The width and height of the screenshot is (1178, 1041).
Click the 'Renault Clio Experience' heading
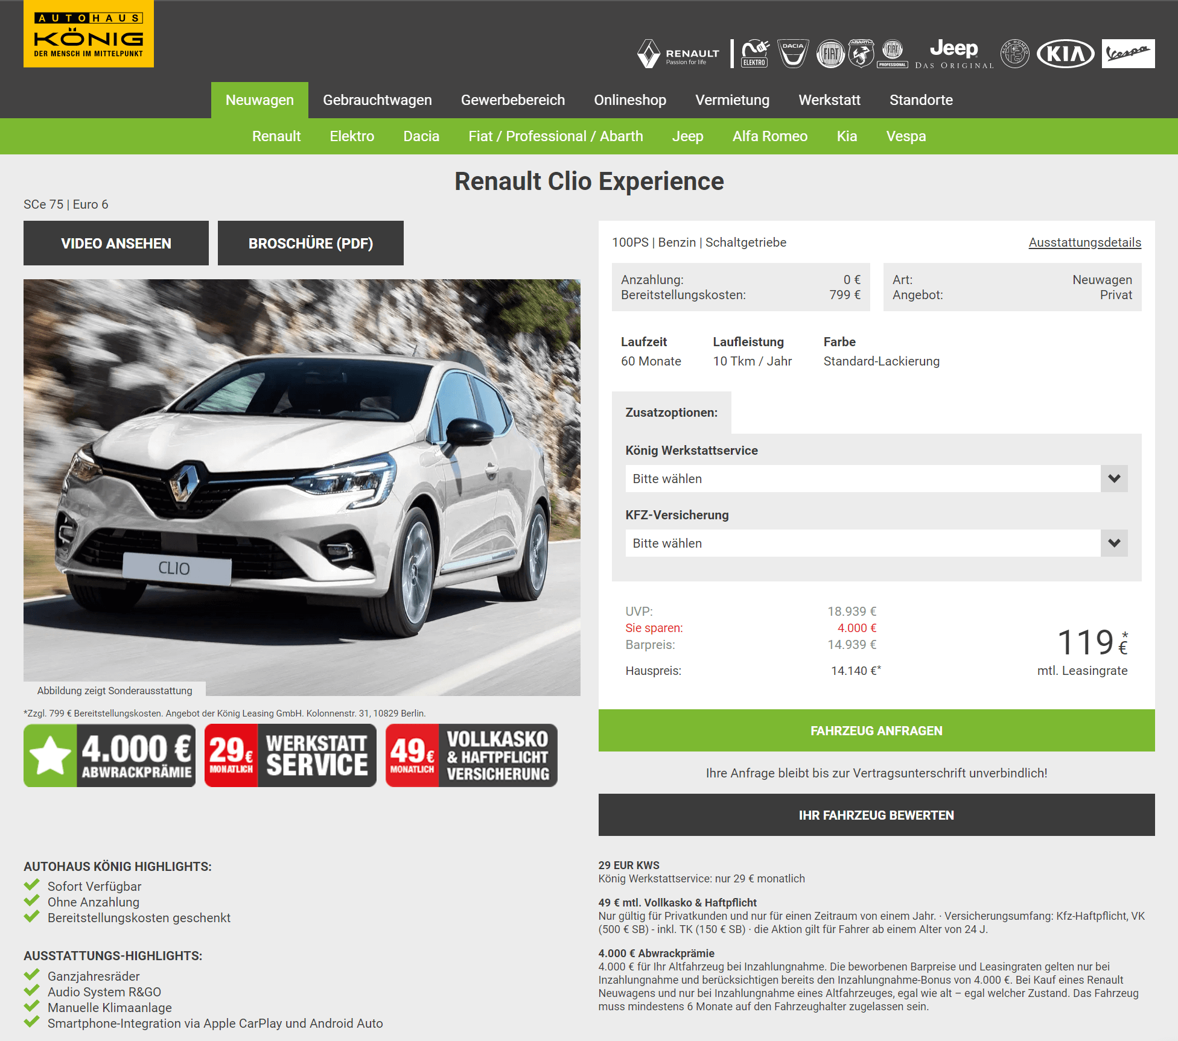tap(589, 182)
